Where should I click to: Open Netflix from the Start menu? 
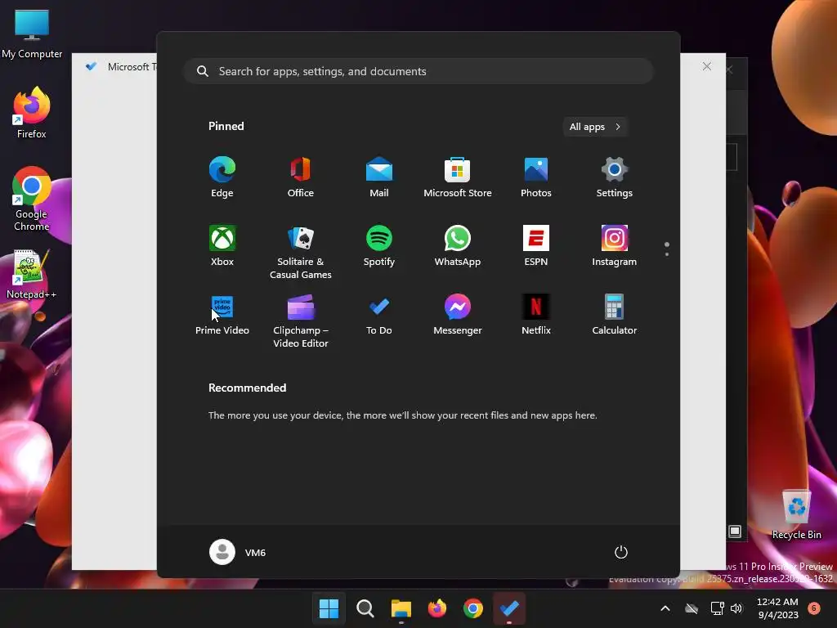pyautogui.click(x=536, y=315)
